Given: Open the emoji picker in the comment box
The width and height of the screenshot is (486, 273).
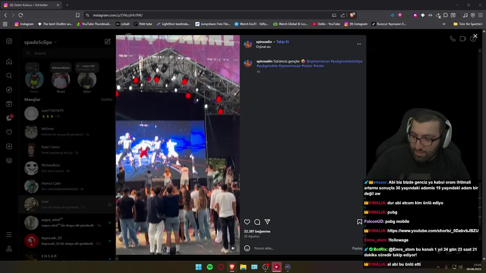Looking at the screenshot, I should [x=247, y=248].
